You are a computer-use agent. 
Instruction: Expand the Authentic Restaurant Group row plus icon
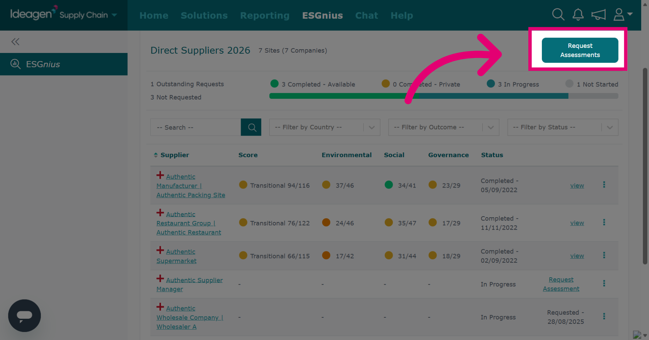pos(160,213)
